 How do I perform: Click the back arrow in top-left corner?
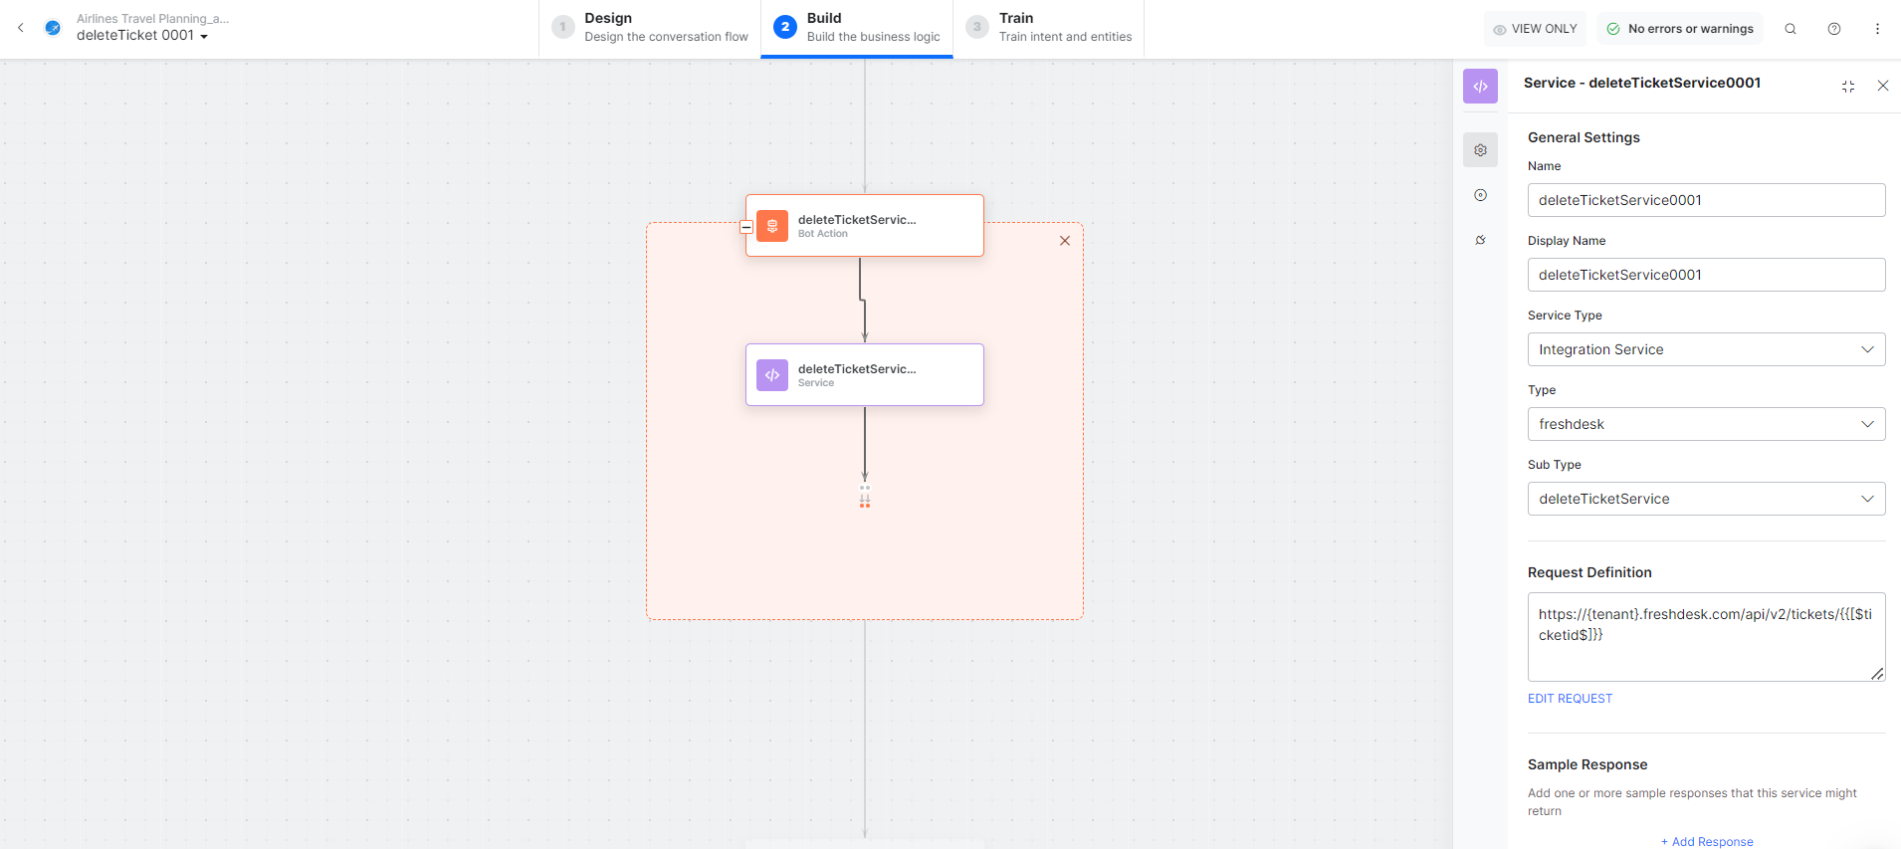[x=21, y=28]
